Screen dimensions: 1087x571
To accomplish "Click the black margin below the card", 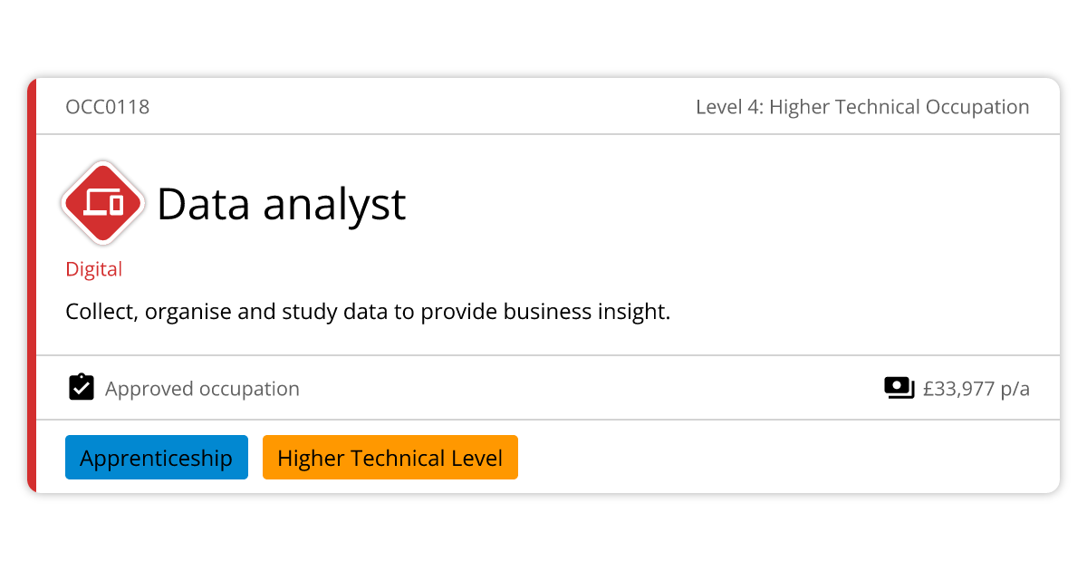I will 543,533.
